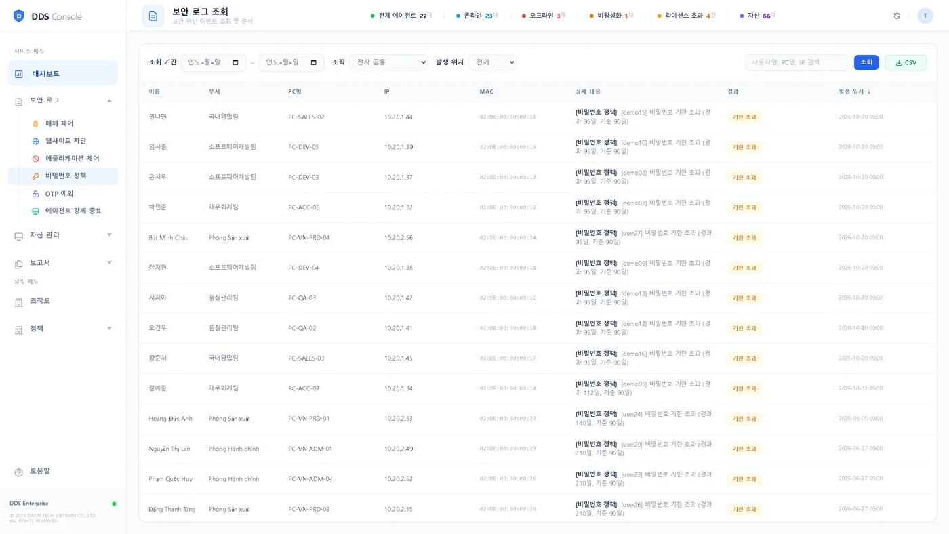Click the refresh icon in top bar

(x=897, y=16)
